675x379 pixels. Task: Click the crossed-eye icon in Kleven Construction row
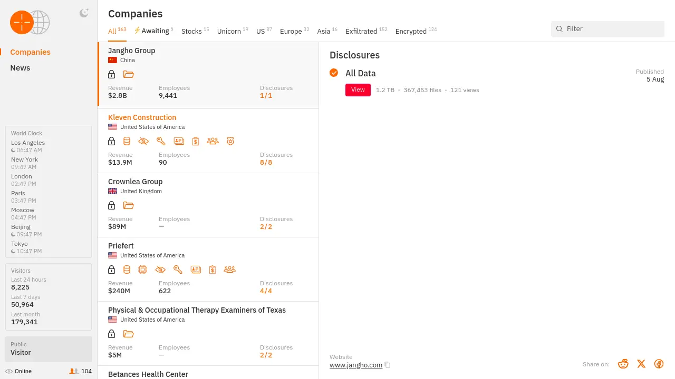click(x=143, y=141)
